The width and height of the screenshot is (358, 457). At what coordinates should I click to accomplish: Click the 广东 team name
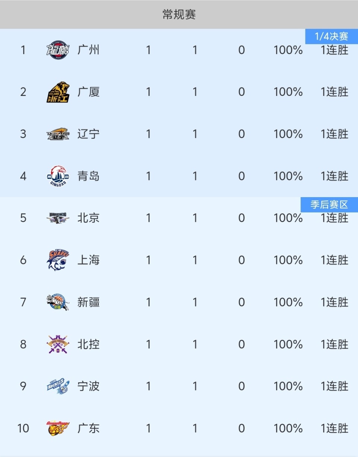tap(88, 428)
